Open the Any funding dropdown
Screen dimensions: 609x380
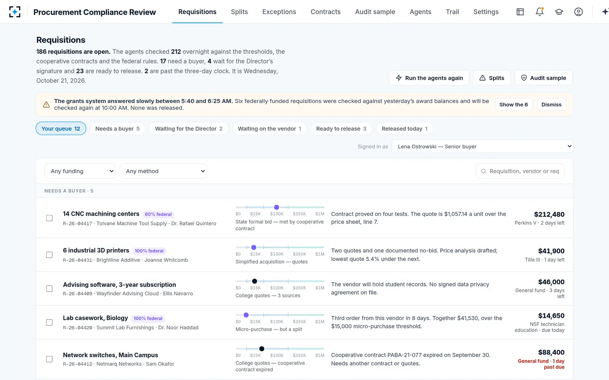tap(80, 171)
